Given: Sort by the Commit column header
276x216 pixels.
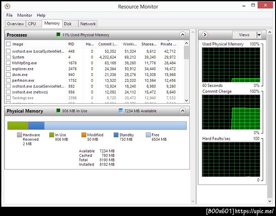Looking at the screenshot, I should coord(107,44).
